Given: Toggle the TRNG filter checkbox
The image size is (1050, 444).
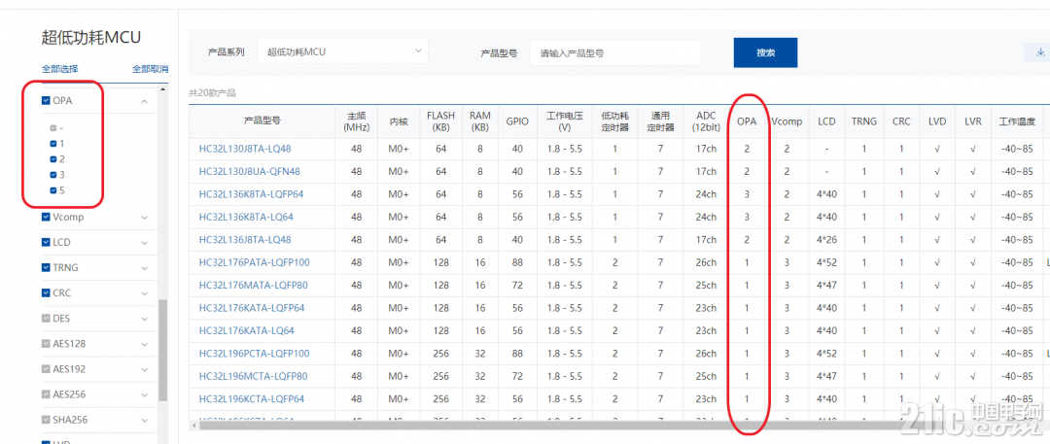Looking at the screenshot, I should tap(46, 268).
